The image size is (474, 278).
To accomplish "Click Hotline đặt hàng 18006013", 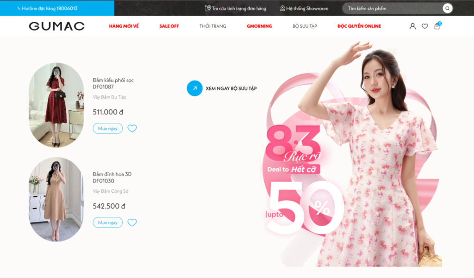I will (50, 8).
